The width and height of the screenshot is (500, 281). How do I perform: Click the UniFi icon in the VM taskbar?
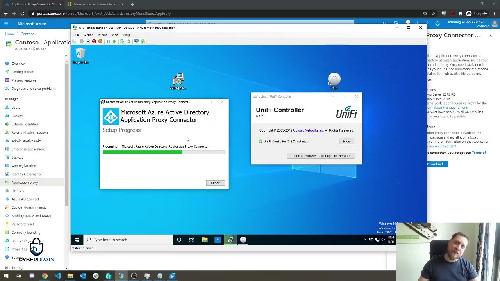click(243, 240)
